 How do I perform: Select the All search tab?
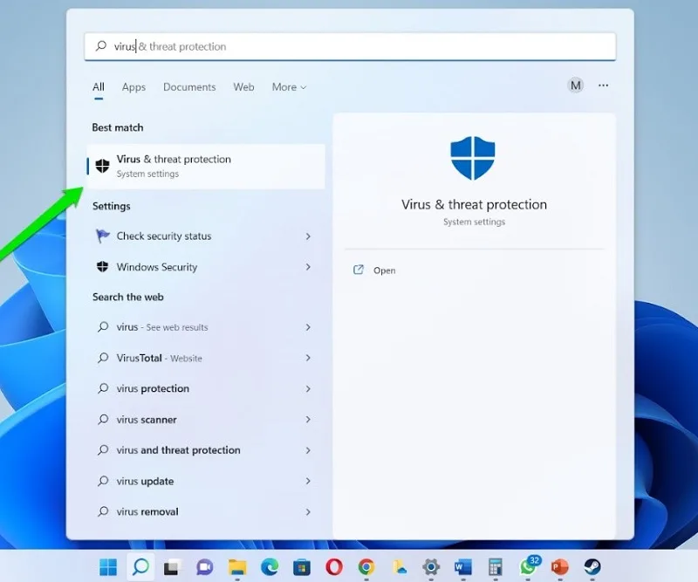(x=99, y=87)
